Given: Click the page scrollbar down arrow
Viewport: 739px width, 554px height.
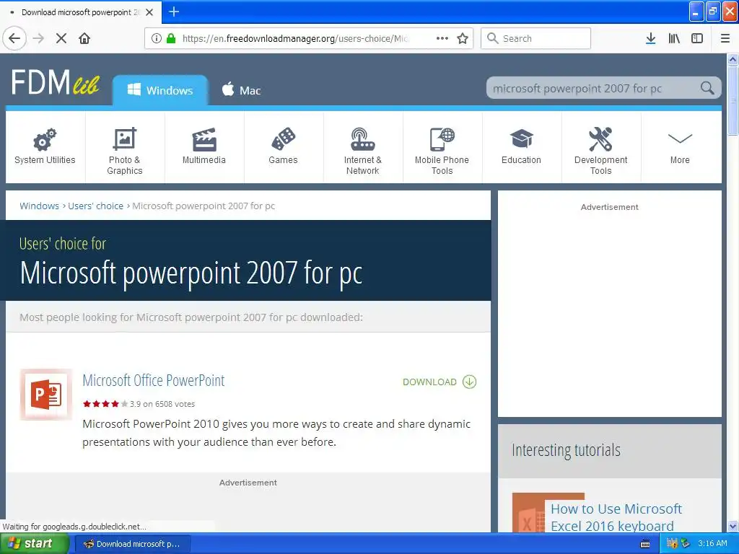Looking at the screenshot, I should [x=733, y=526].
